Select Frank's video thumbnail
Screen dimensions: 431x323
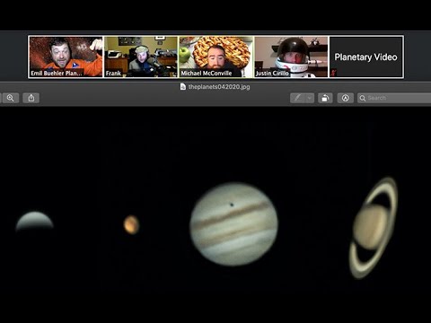[141, 57]
